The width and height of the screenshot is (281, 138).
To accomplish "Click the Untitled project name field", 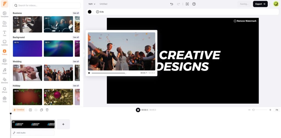I will 103,4.
